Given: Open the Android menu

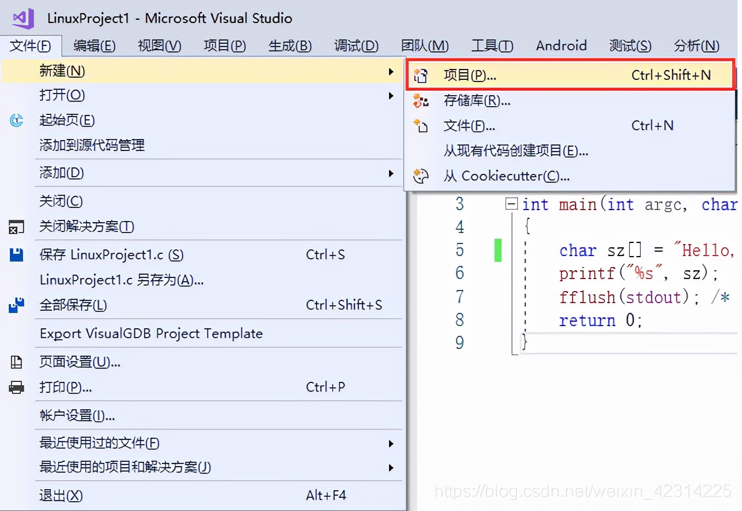Looking at the screenshot, I should [561, 46].
